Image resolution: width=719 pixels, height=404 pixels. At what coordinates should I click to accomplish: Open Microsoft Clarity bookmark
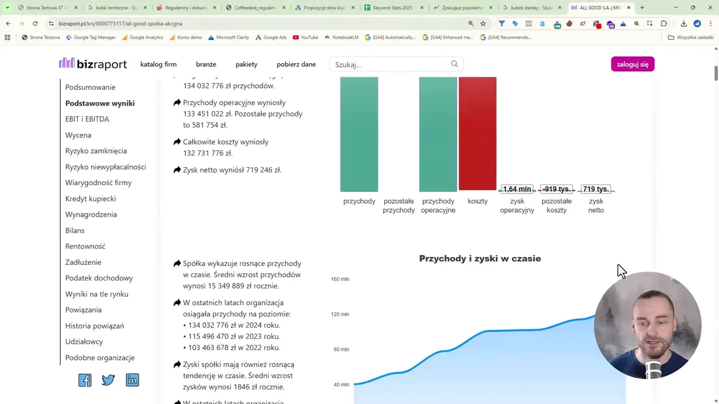click(229, 37)
